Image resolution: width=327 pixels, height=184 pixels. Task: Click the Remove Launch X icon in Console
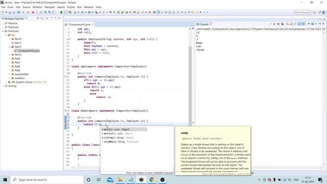tap(278, 24)
